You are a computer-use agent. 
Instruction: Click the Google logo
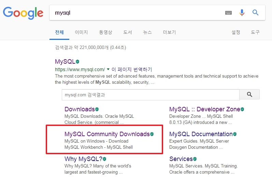pos(23,13)
